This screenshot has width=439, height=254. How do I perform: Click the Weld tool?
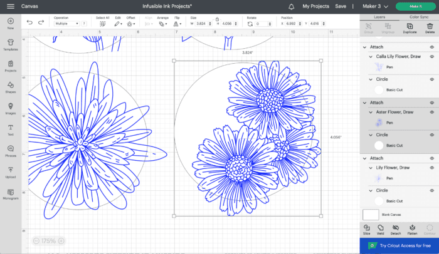pos(381,228)
